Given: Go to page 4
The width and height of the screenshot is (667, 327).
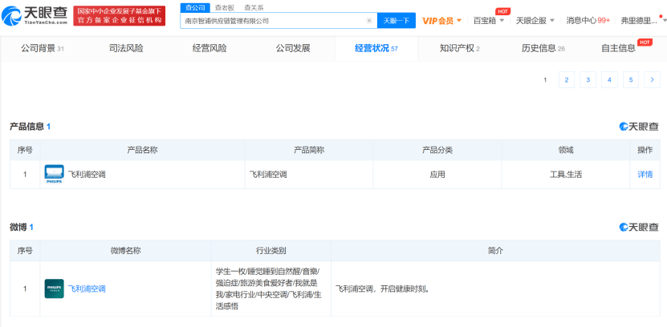Looking at the screenshot, I should click(x=609, y=80).
